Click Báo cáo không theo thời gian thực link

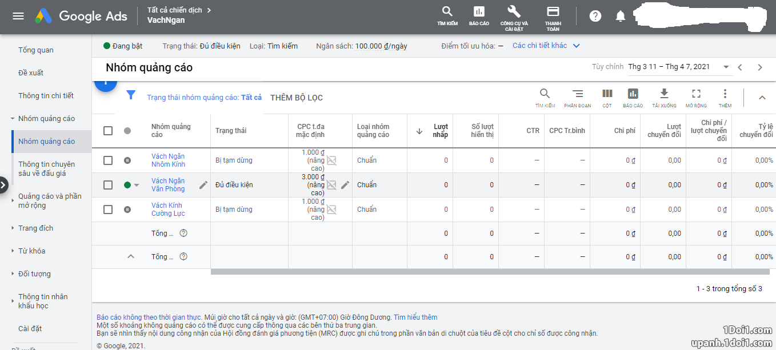(x=149, y=317)
